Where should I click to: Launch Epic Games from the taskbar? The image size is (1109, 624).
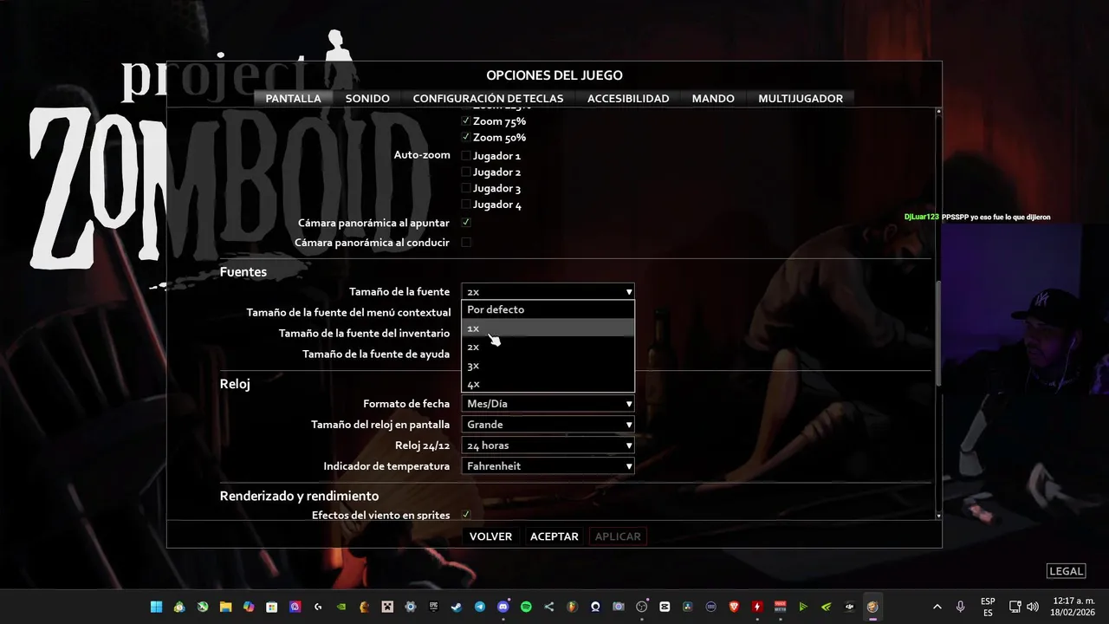click(433, 607)
